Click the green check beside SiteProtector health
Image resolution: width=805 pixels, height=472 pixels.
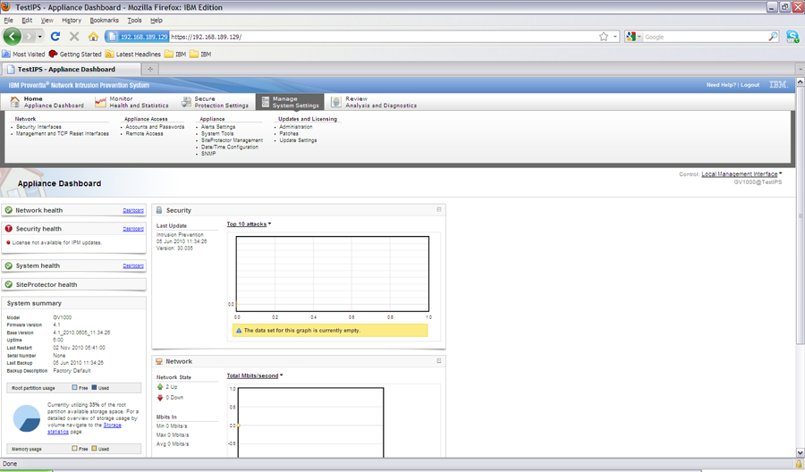[x=9, y=284]
